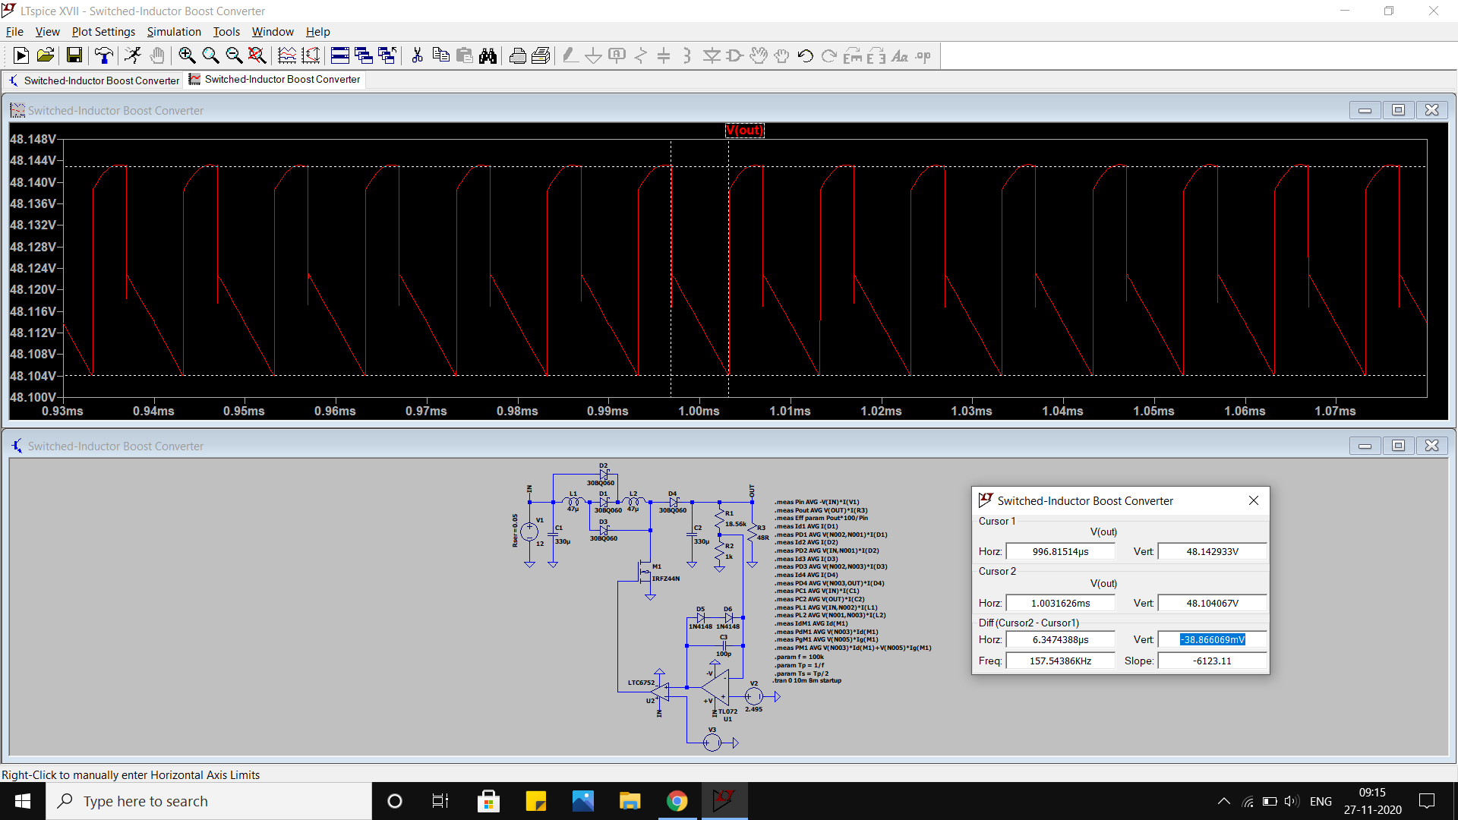Image resolution: width=1458 pixels, height=820 pixels.
Task: Select the Capacitor placement tool
Action: (x=664, y=55)
